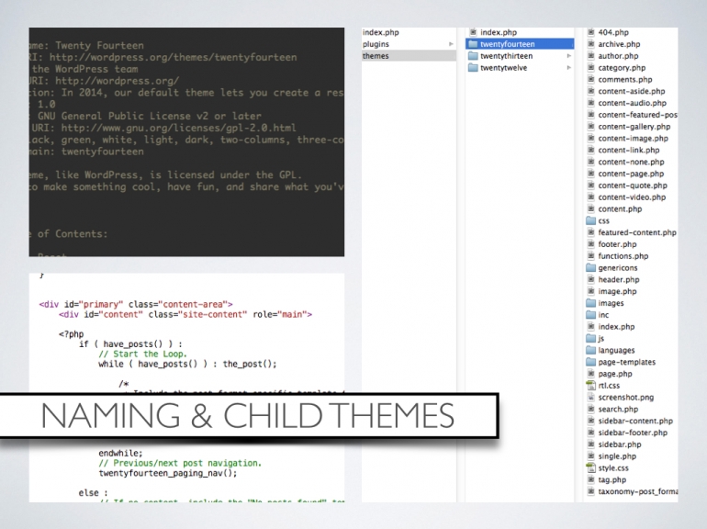
Task: Click the index.php icon in themes column
Action: [x=473, y=32]
